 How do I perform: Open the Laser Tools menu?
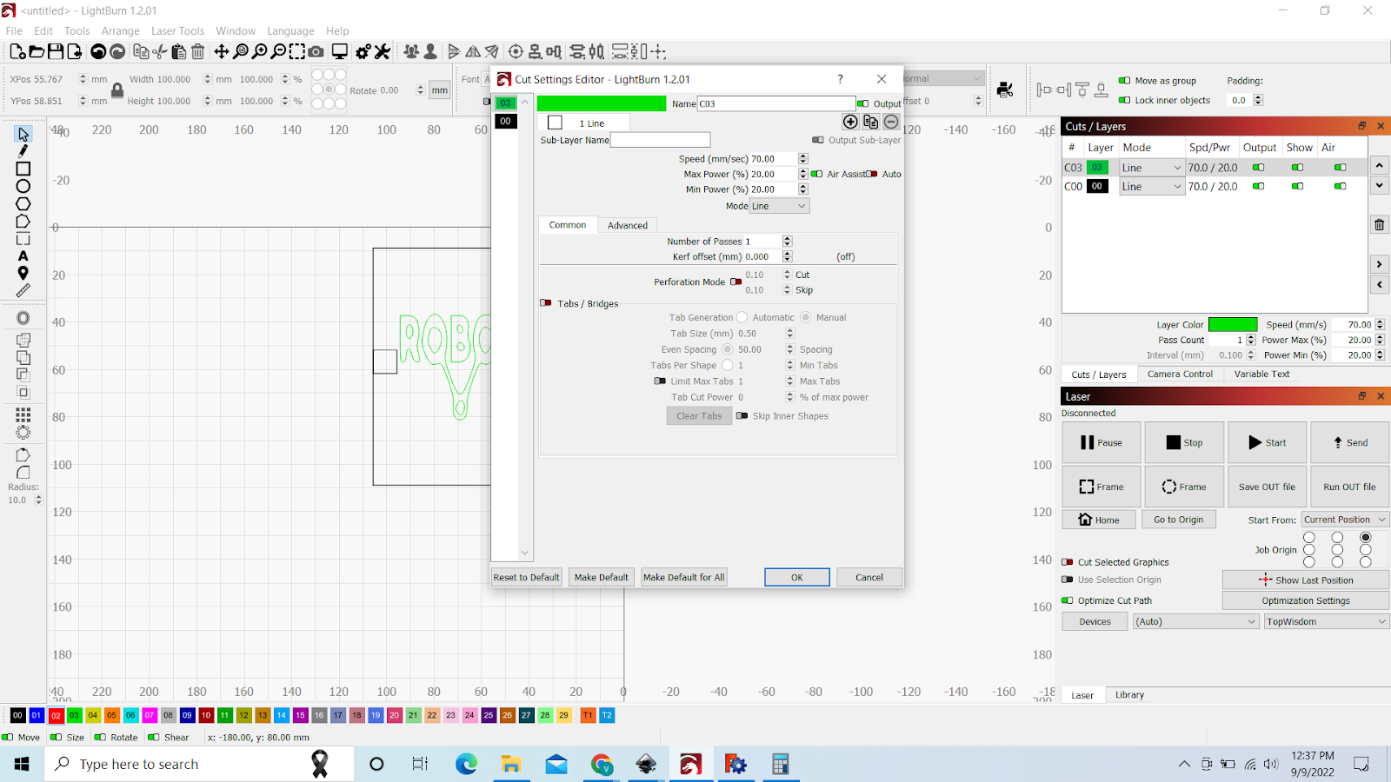[x=177, y=30]
